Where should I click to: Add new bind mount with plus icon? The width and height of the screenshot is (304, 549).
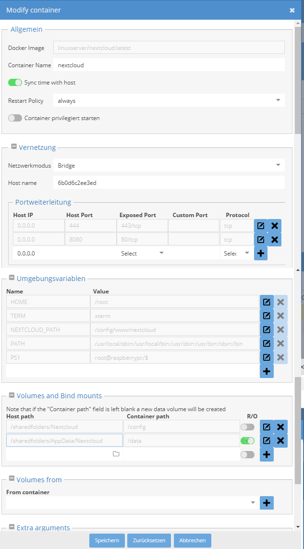pyautogui.click(x=267, y=454)
